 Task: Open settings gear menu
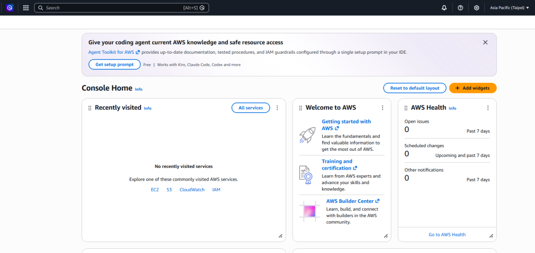click(476, 8)
